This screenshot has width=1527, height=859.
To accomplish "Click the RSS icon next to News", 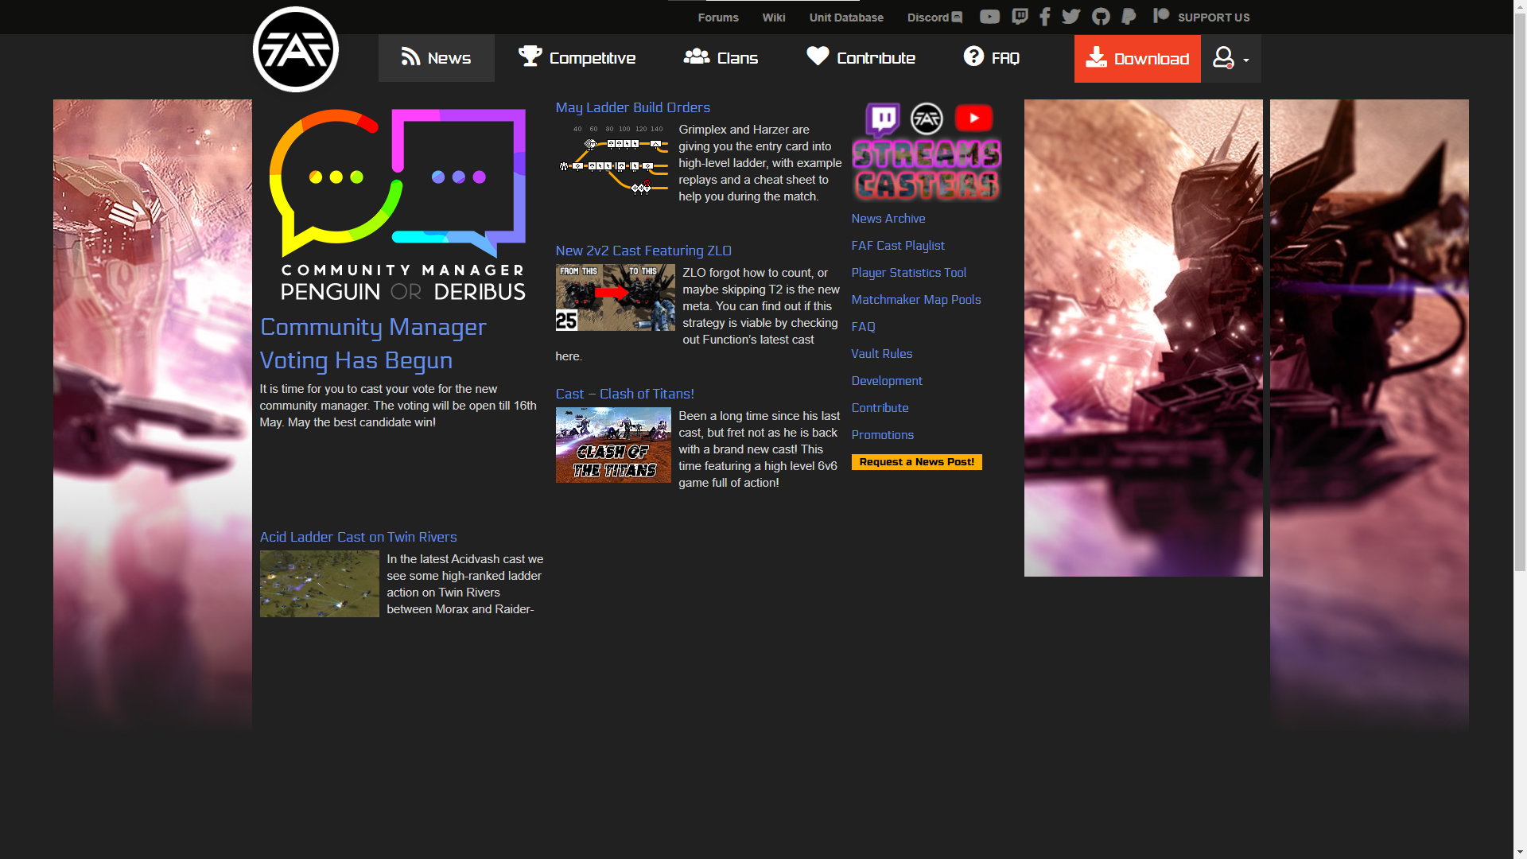I will [410, 56].
